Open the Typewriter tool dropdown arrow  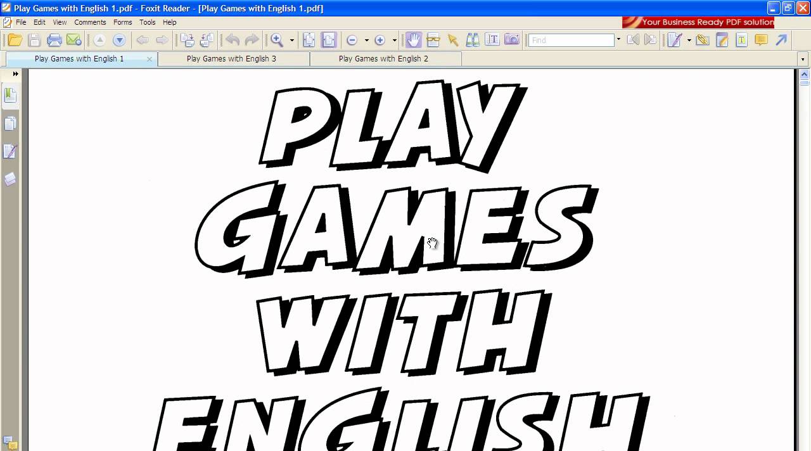[x=689, y=41]
